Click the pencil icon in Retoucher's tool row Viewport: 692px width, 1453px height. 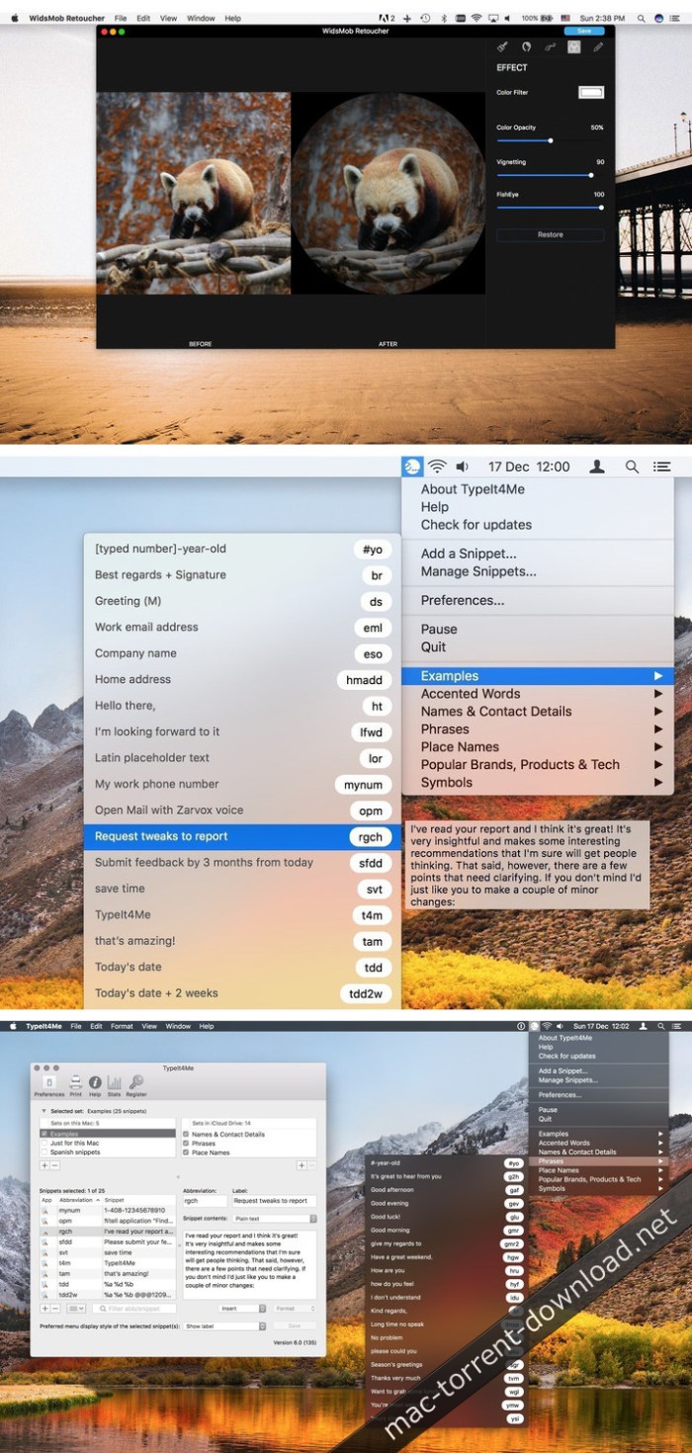click(x=598, y=46)
